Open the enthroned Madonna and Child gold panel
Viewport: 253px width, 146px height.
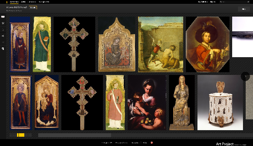pyautogui.click(x=47, y=102)
